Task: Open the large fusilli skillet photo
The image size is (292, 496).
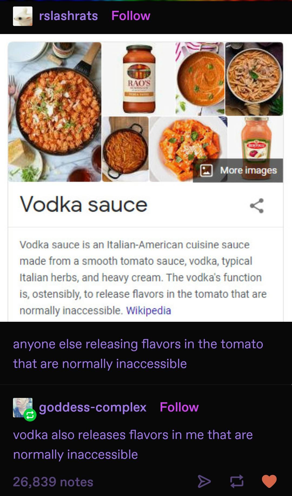Action: [x=55, y=112]
